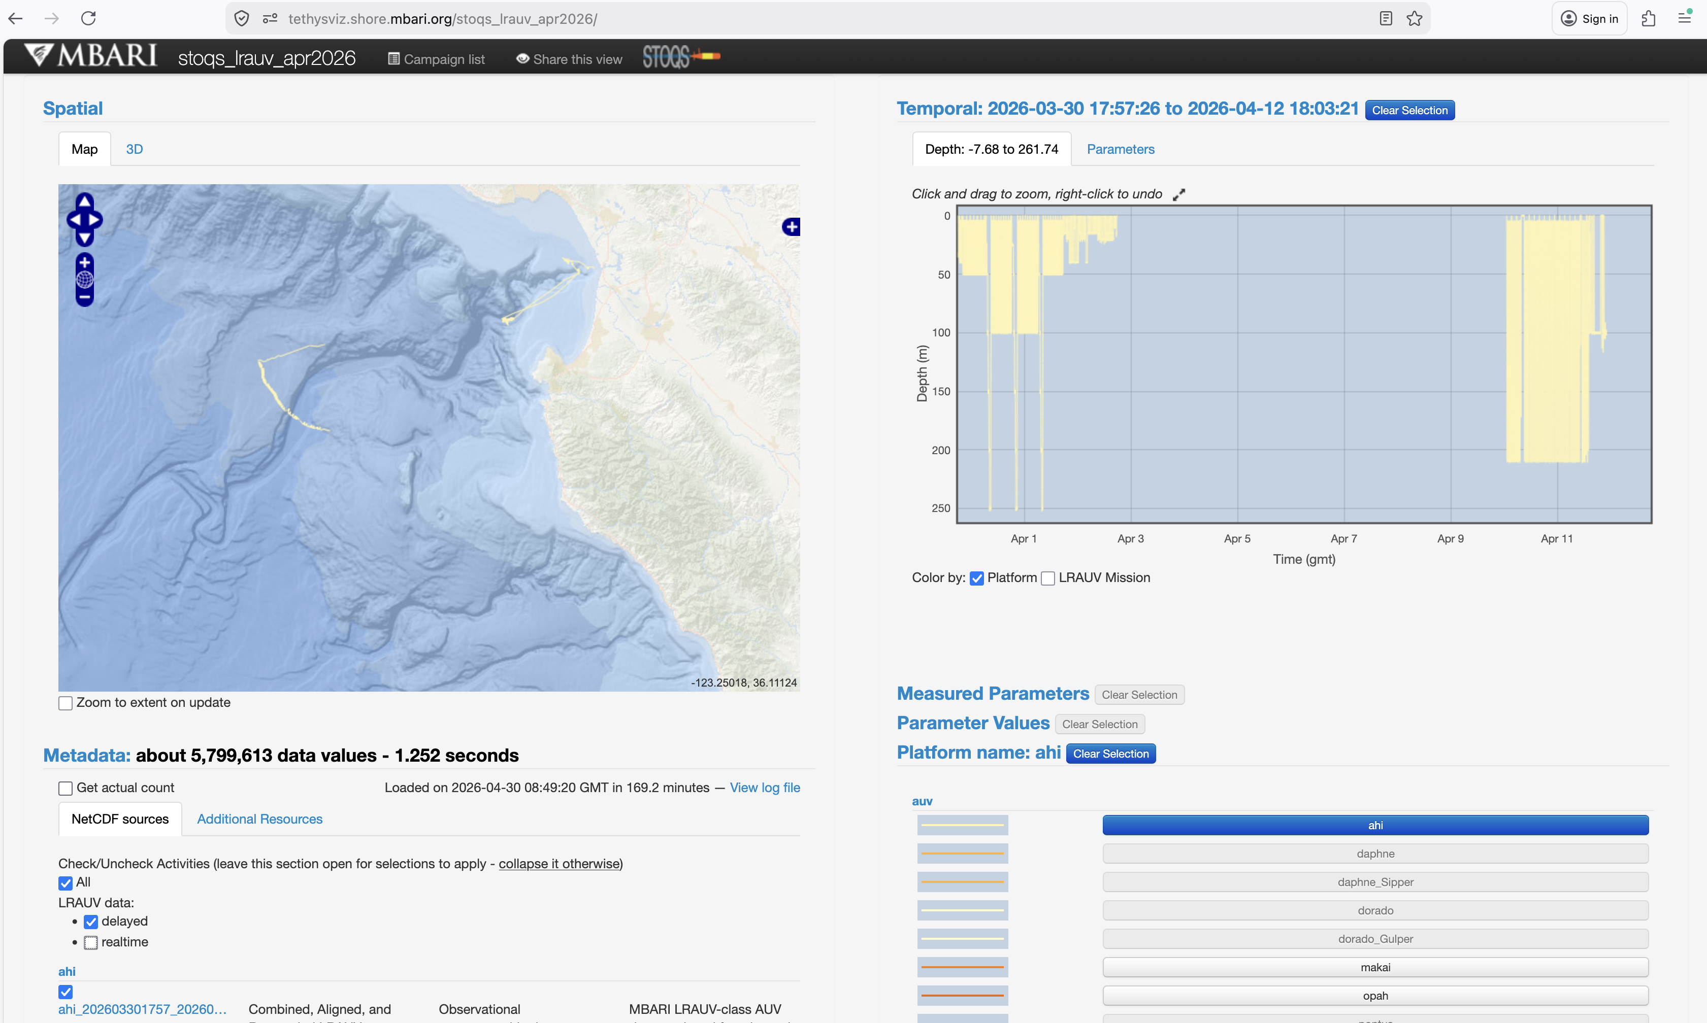Switch to the Parameters tab
The height and width of the screenshot is (1023, 1707).
click(x=1120, y=149)
